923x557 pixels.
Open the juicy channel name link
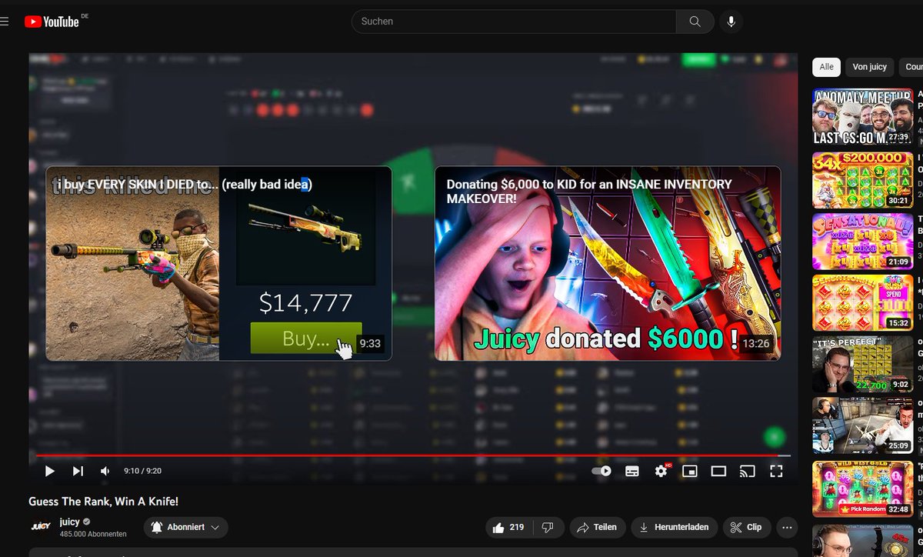[70, 522]
